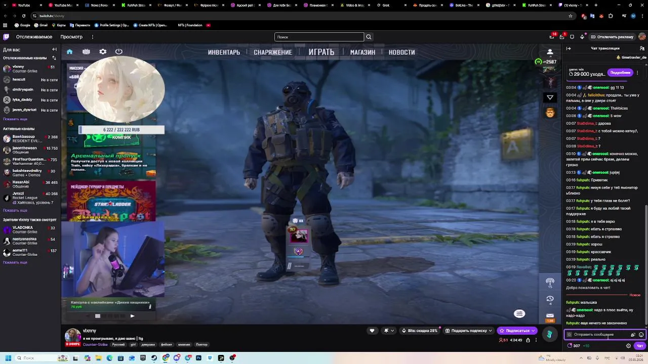Screen dimensions: 648x364
Task: Open the Steam icon in the taskbar
Action: click(x=154, y=358)
